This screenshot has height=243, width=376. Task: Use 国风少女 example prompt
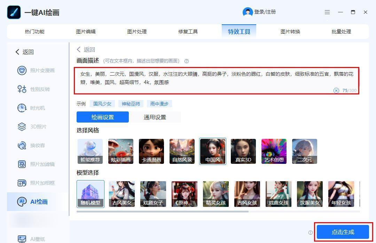tap(102, 104)
